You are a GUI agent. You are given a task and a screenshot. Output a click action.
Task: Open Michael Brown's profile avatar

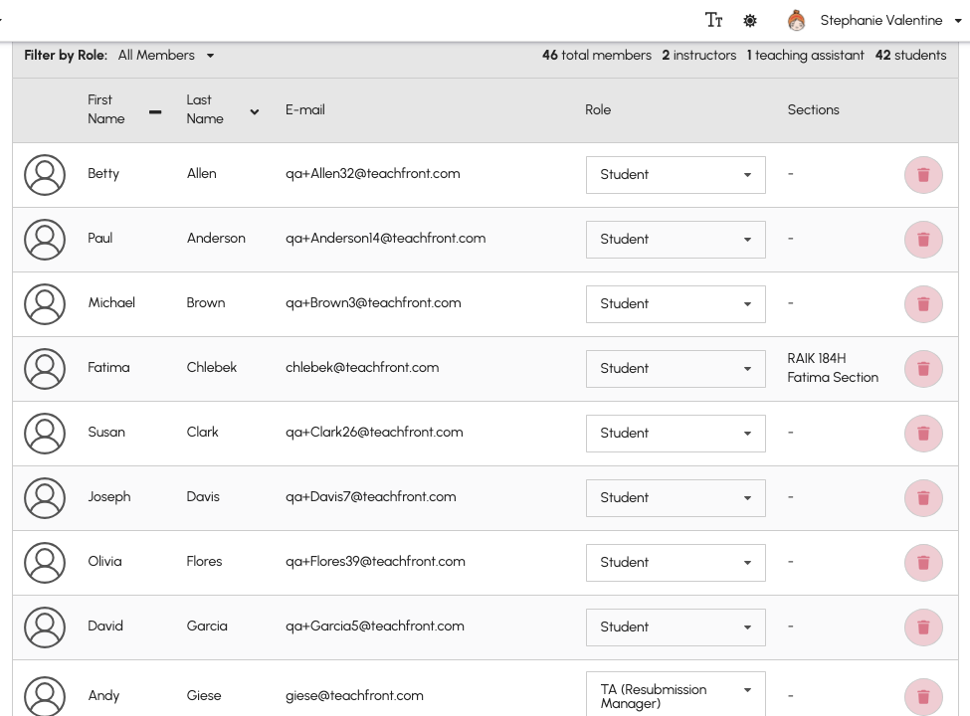point(45,304)
